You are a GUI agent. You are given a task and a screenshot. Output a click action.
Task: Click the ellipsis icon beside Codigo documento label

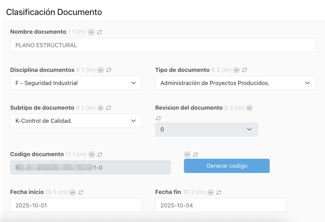click(x=92, y=154)
